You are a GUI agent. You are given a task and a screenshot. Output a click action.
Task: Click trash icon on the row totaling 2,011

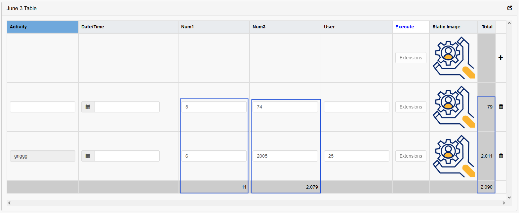click(501, 156)
